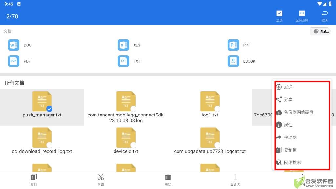
Task: Choose Web search (网络搜索) from the popup menu
Action: 302,163
